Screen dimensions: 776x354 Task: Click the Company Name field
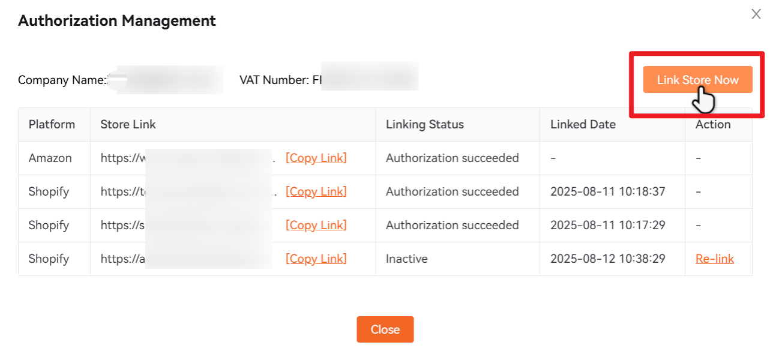pyautogui.click(x=165, y=79)
